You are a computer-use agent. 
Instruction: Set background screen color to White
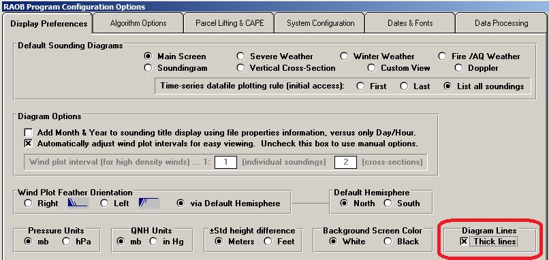[333, 242]
